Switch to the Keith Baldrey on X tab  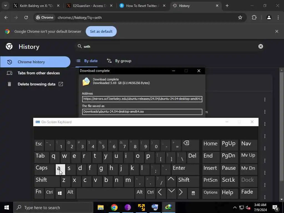pyautogui.click(x=36, y=6)
